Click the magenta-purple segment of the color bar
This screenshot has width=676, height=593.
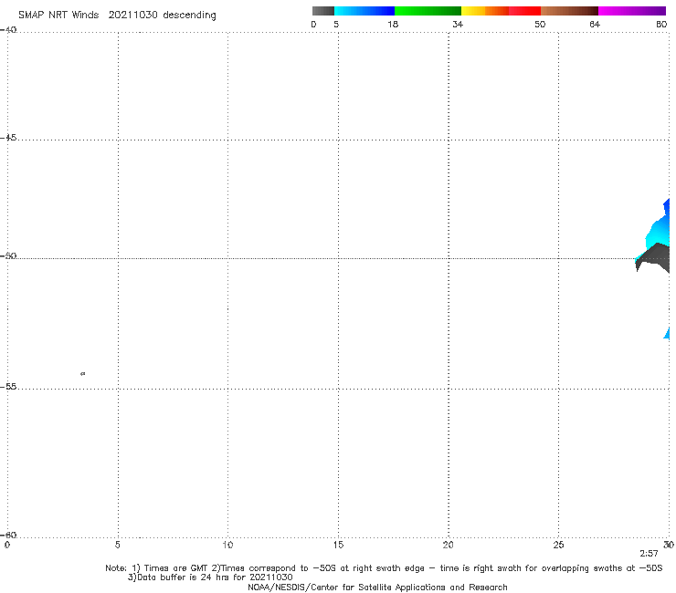[x=632, y=11]
